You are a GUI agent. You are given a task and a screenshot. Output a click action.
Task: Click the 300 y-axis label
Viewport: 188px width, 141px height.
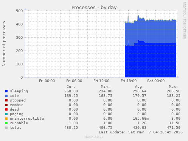click(19, 38)
